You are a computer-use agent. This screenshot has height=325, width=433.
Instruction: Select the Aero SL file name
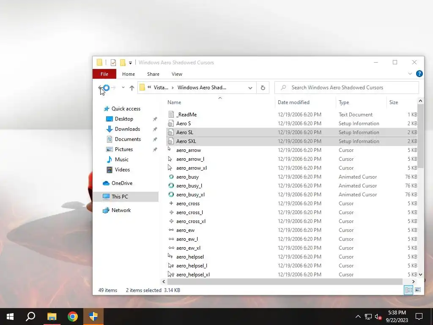pos(184,132)
